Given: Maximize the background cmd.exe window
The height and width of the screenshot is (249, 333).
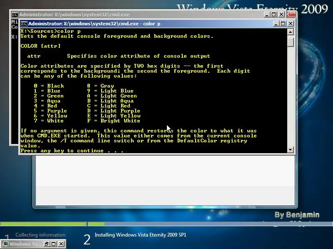Looking at the screenshot, I should point(274,15).
